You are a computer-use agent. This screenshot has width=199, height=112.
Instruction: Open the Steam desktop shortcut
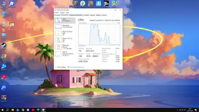pyautogui.click(x=4, y=46)
